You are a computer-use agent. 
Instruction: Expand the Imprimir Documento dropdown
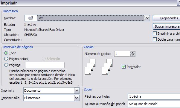(77, 90)
